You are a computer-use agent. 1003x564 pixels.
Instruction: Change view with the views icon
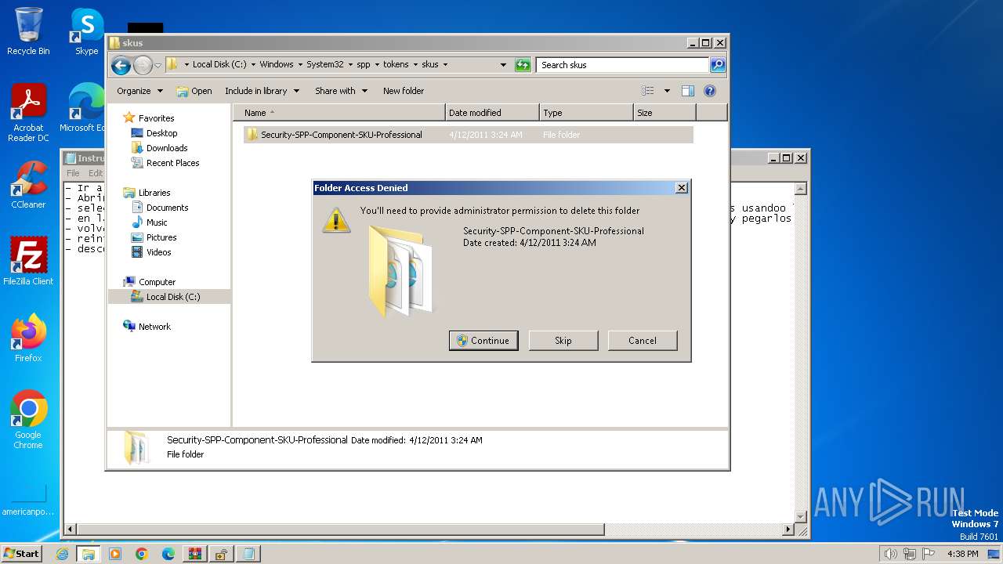[x=648, y=91]
